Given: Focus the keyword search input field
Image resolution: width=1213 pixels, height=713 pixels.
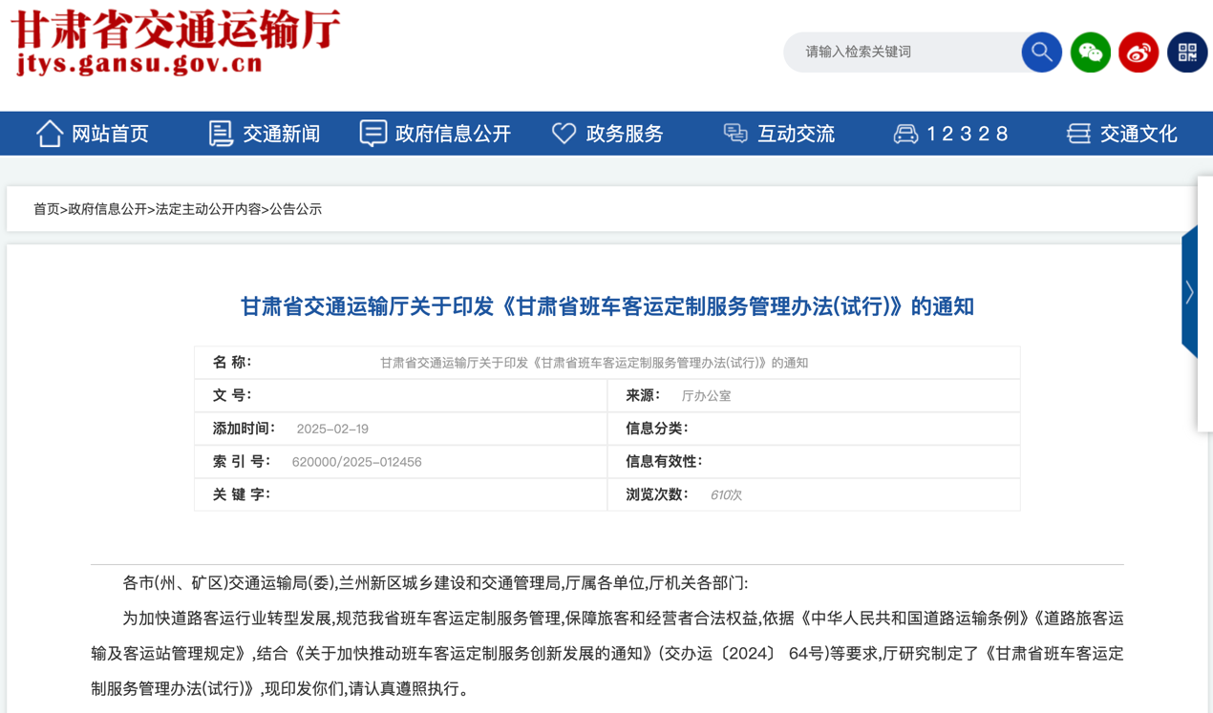Looking at the screenshot, I should pyautogui.click(x=903, y=52).
